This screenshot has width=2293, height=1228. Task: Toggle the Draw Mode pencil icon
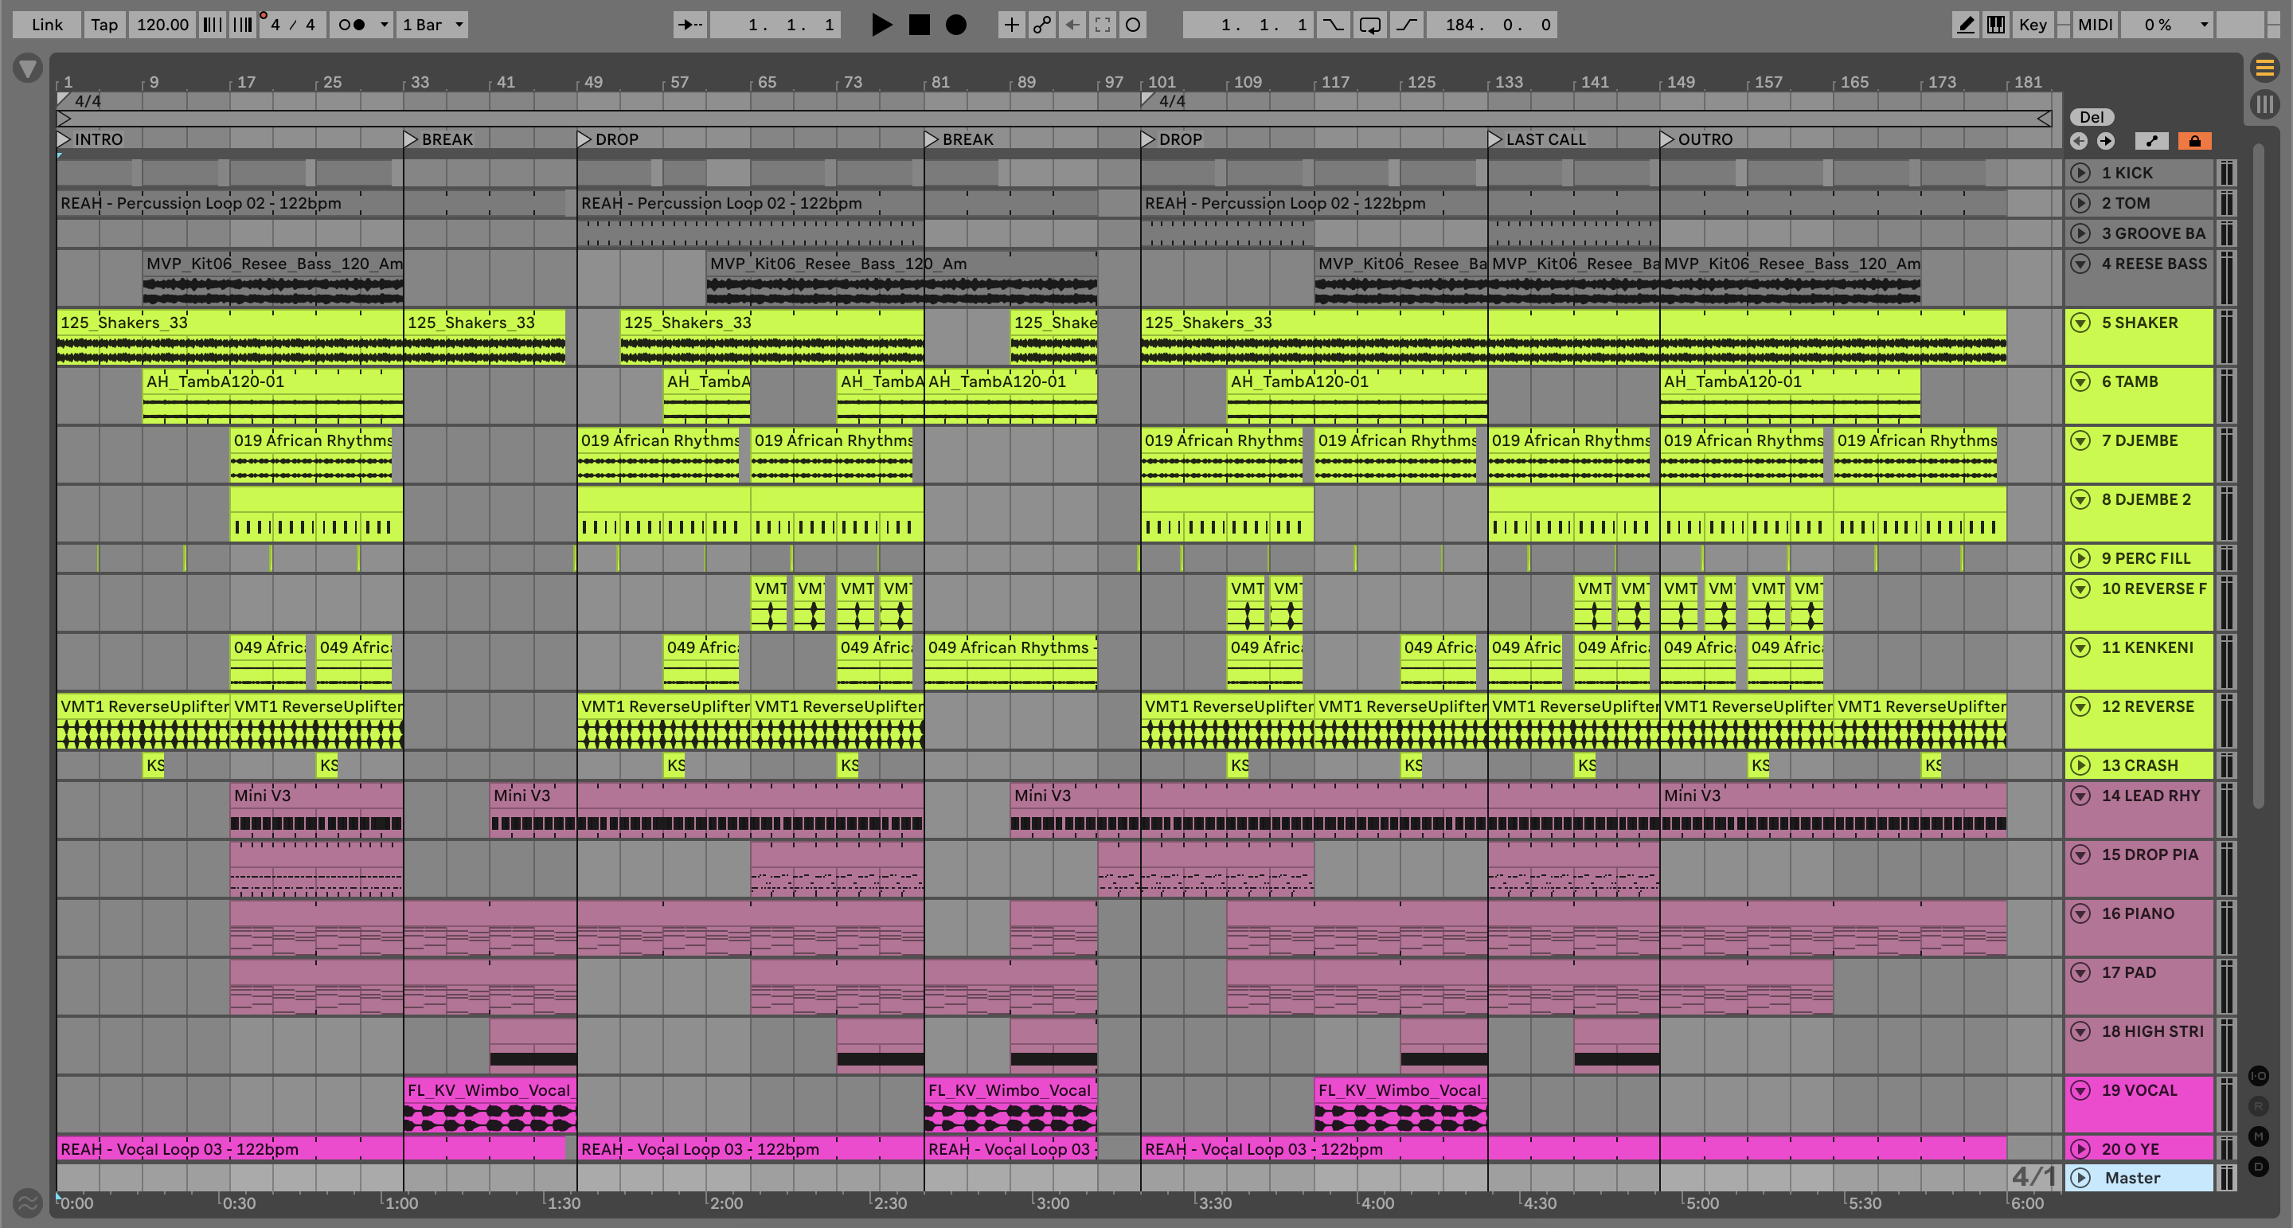1964,25
